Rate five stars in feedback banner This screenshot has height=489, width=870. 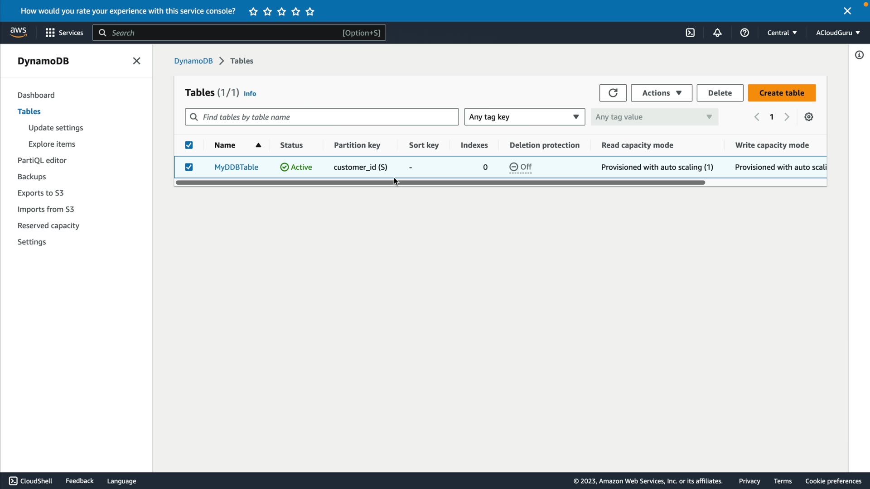tap(310, 12)
